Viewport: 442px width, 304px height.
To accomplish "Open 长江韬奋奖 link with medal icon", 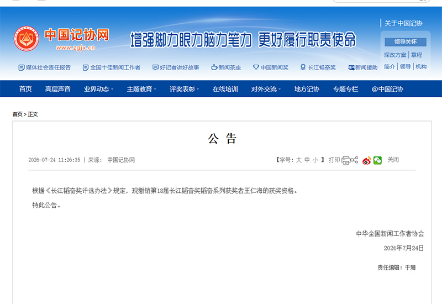I will 318,67.
